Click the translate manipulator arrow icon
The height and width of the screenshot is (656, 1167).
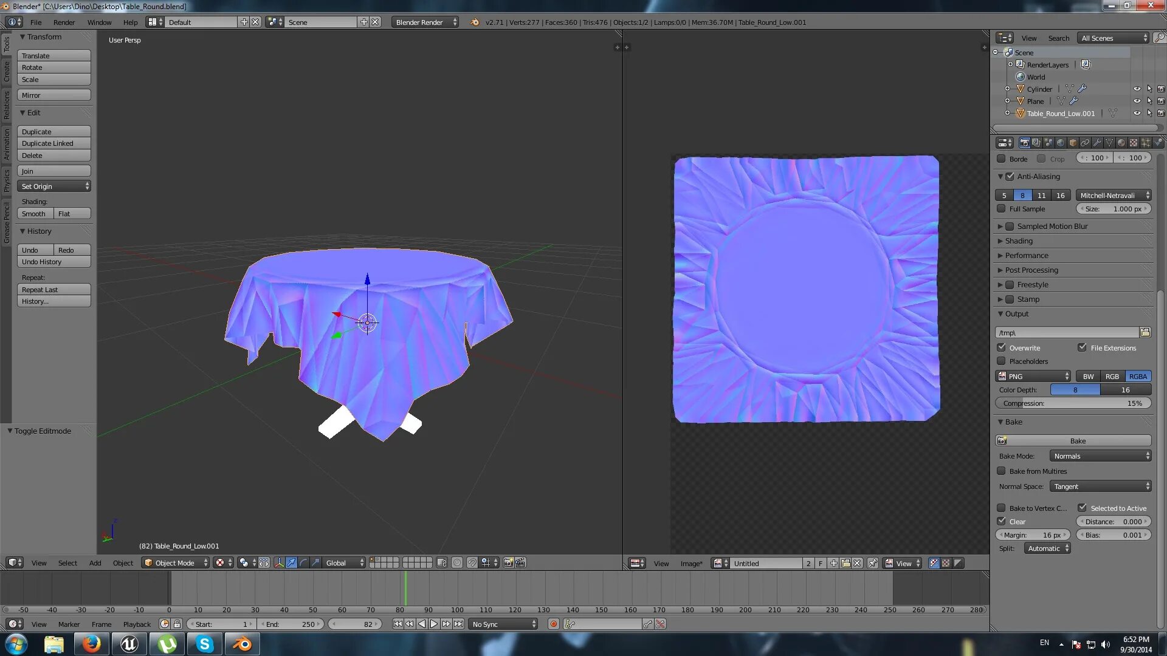292,563
